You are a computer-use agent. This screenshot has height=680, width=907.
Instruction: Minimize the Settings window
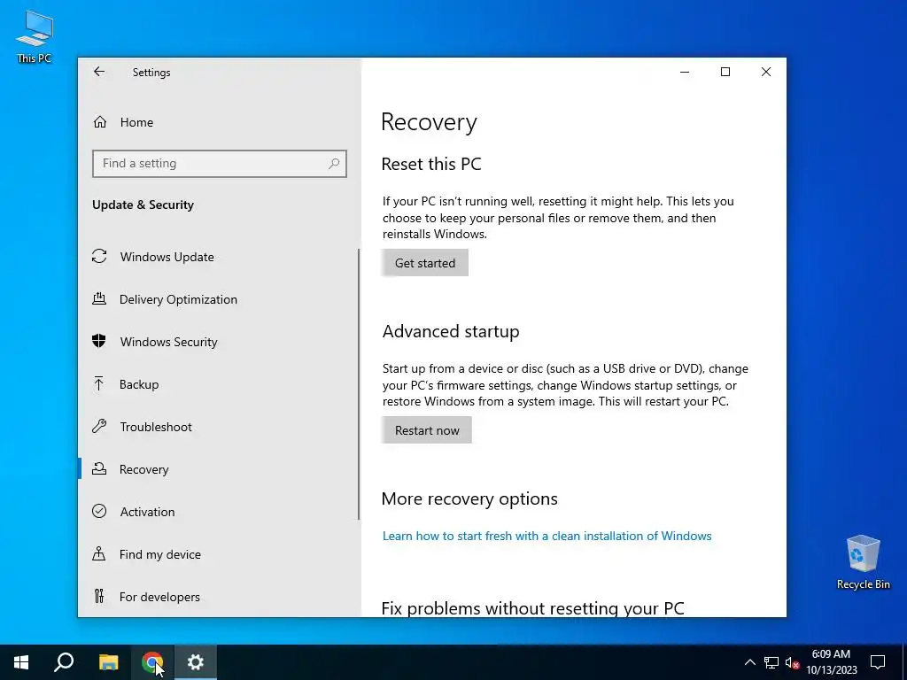coord(685,72)
